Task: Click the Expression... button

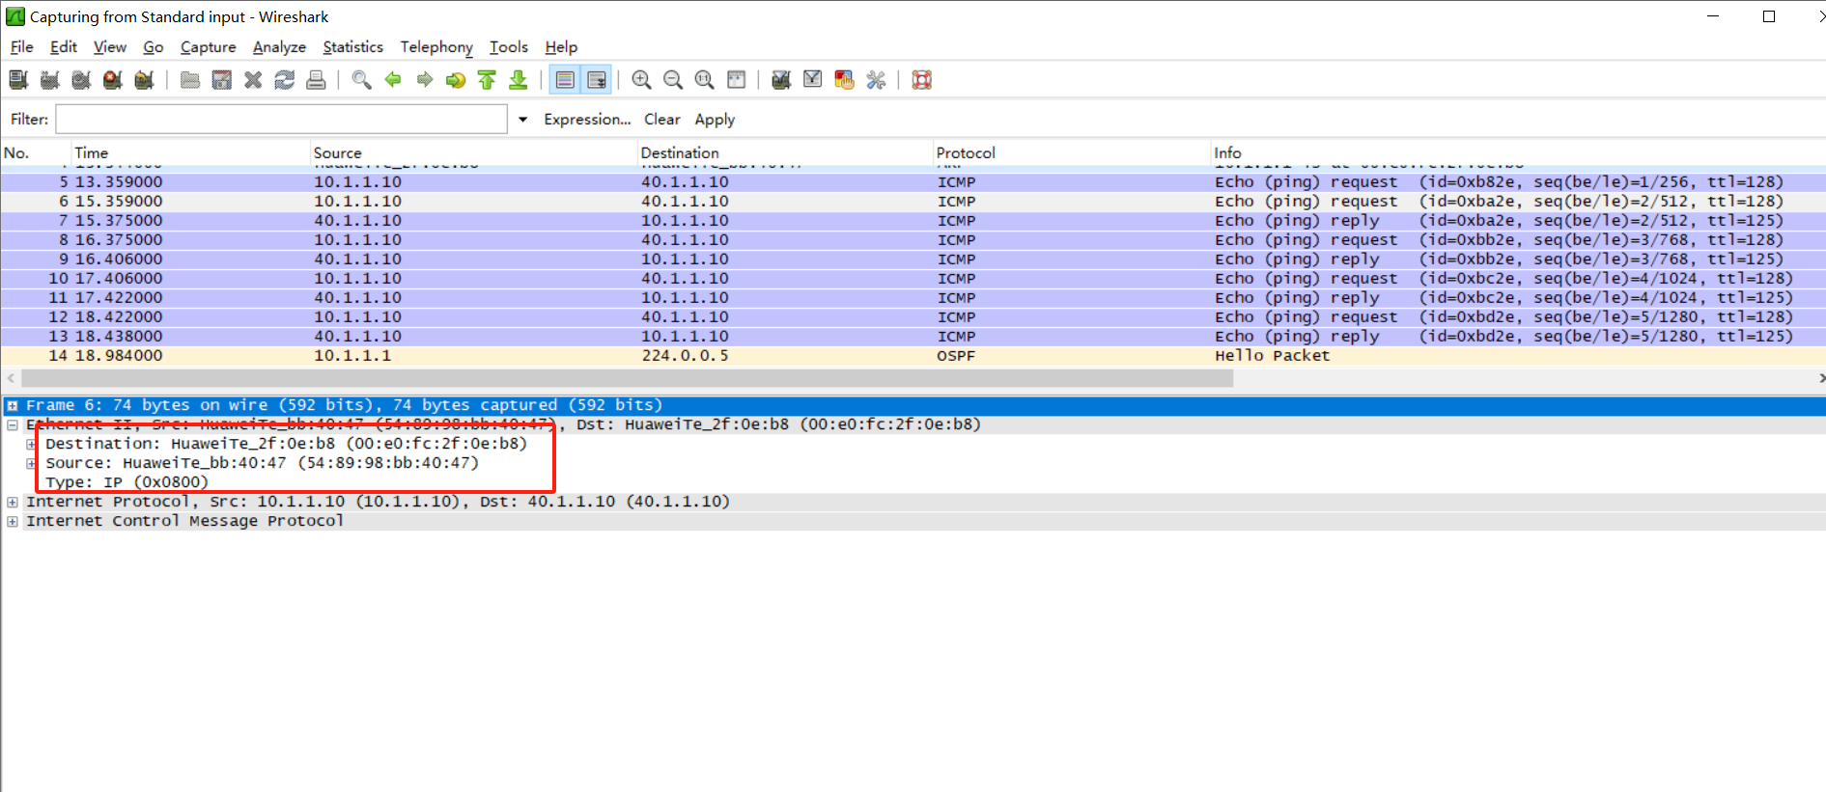Action: click(x=587, y=120)
